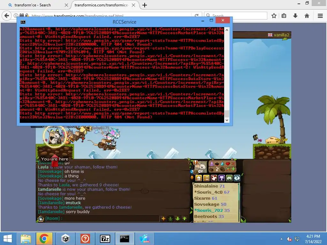The image size is (327, 245).
Task: Open the help question mark icon
Action: [237, 178]
